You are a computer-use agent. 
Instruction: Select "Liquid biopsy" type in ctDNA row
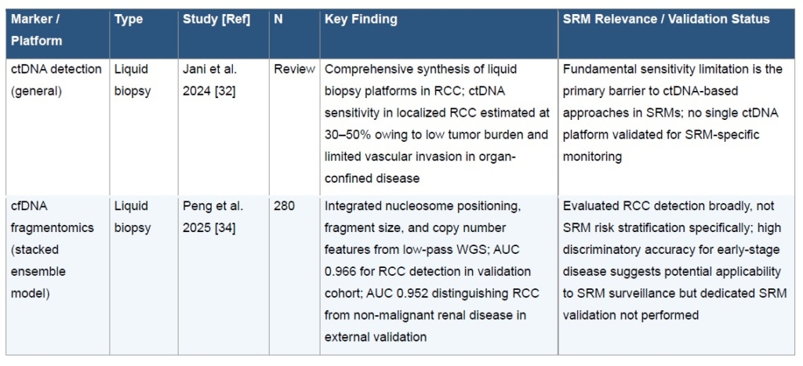132,79
